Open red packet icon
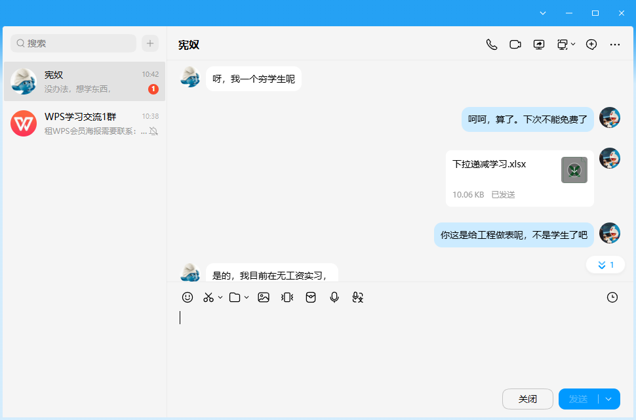The image size is (636, 420). click(x=311, y=297)
